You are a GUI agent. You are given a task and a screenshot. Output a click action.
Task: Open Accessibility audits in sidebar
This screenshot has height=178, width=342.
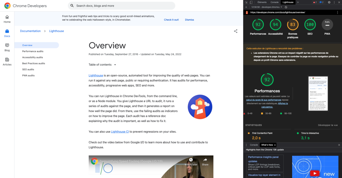click(32, 57)
